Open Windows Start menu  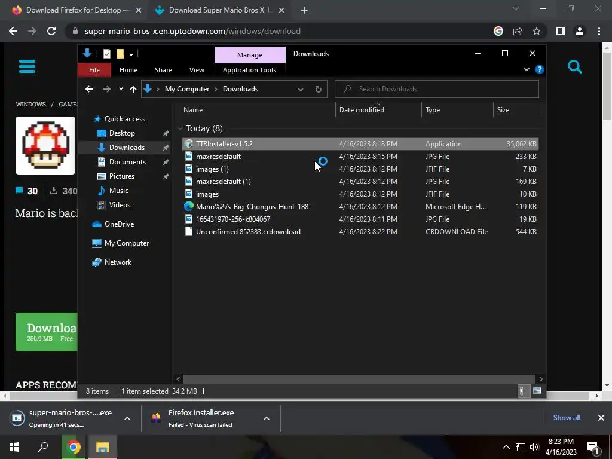click(x=14, y=447)
